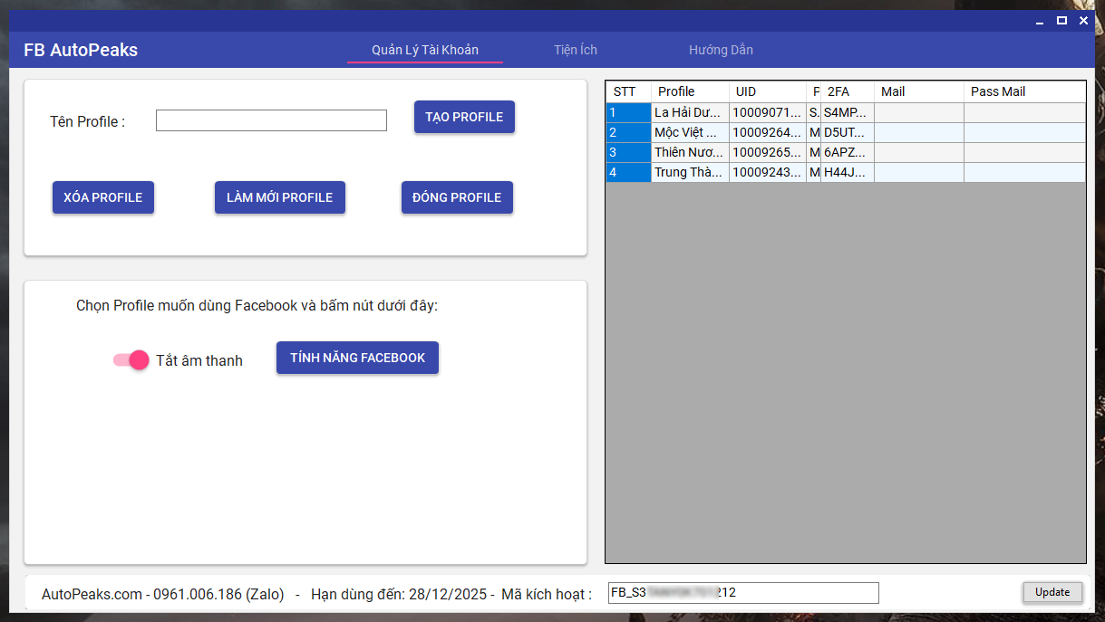Maximize the FB AutoPeaks window
The image size is (1105, 622).
(1061, 20)
